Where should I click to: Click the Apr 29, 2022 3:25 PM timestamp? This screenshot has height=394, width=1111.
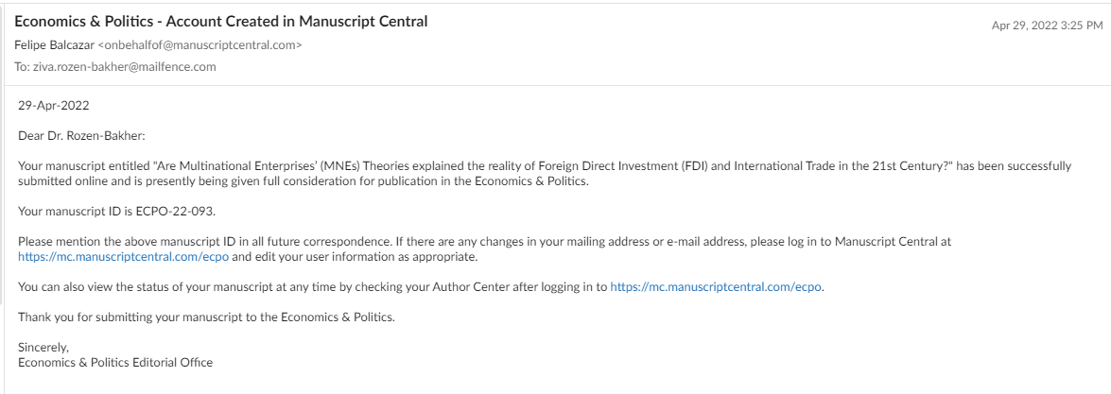[1048, 26]
